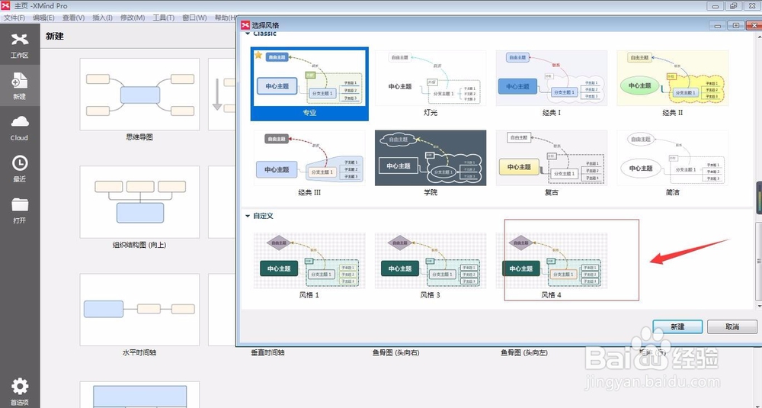Screen dimensions: 762x408
Task: Open the 查看(V) menu
Action: coord(73,18)
